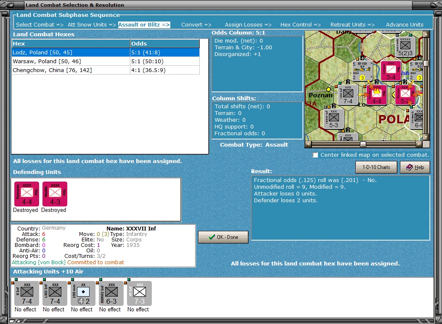Toggle Center linked map on selected combat
The image size is (442, 324).
tap(315, 155)
